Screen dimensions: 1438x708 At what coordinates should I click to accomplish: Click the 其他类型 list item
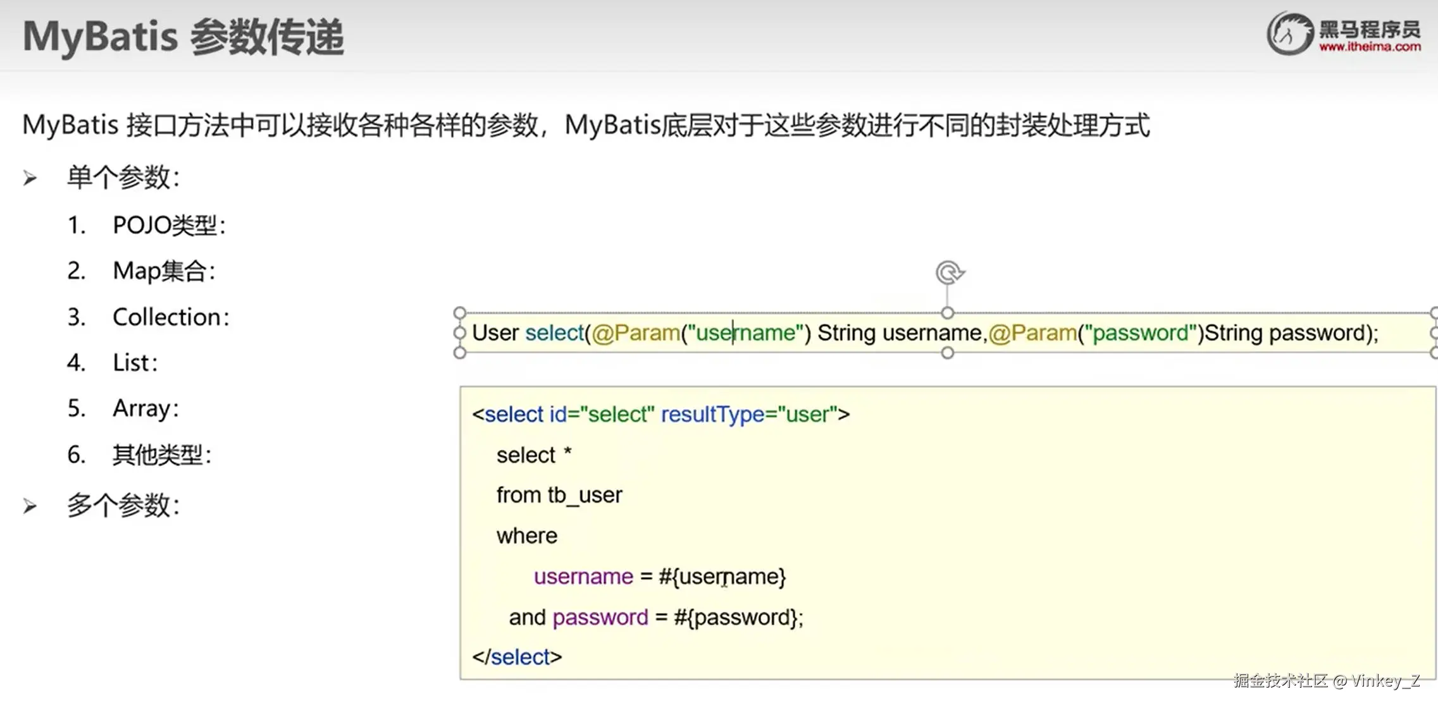coord(161,455)
